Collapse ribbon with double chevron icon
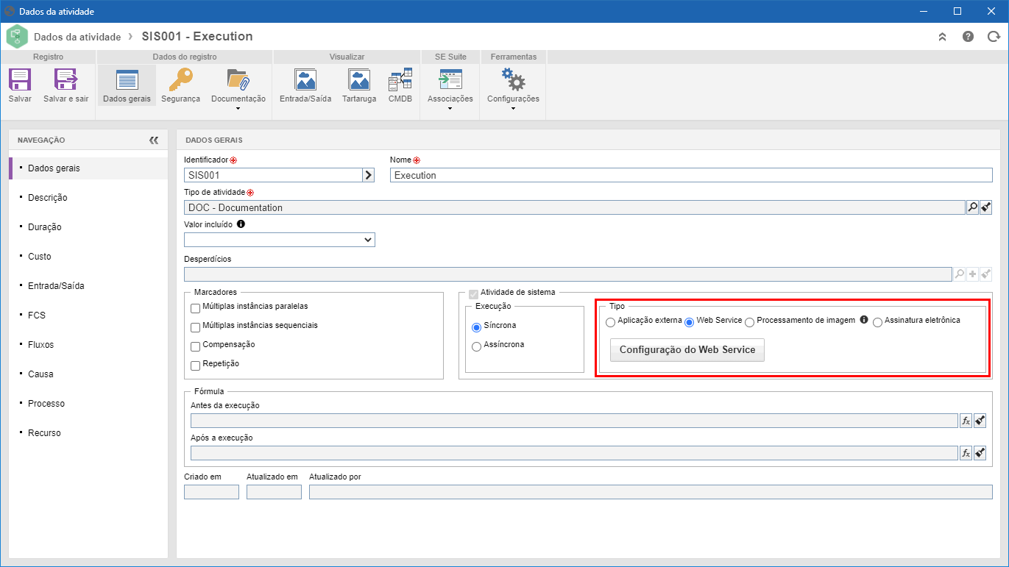This screenshot has width=1009, height=567. pos(942,37)
